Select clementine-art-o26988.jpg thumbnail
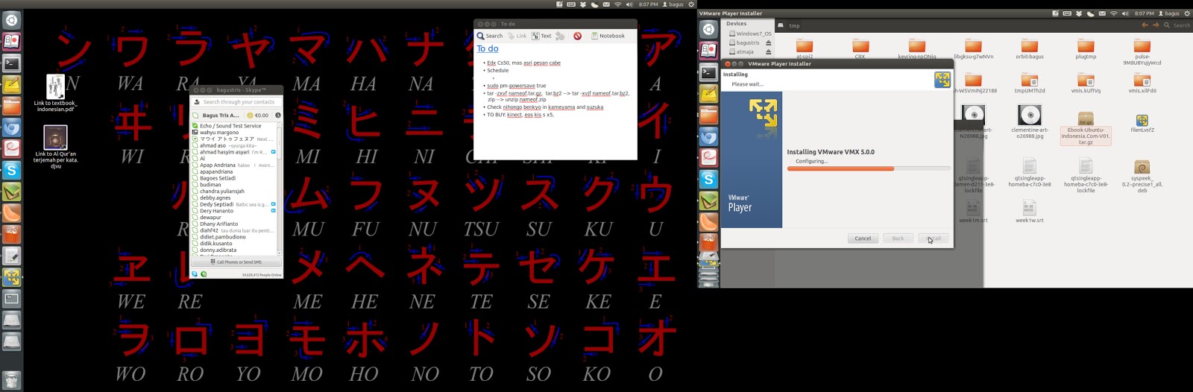This screenshot has height=392, width=1193. (x=1030, y=122)
